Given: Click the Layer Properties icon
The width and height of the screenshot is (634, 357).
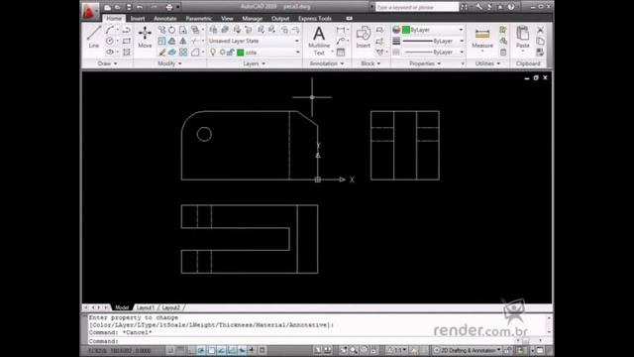Looking at the screenshot, I should 213,30.
